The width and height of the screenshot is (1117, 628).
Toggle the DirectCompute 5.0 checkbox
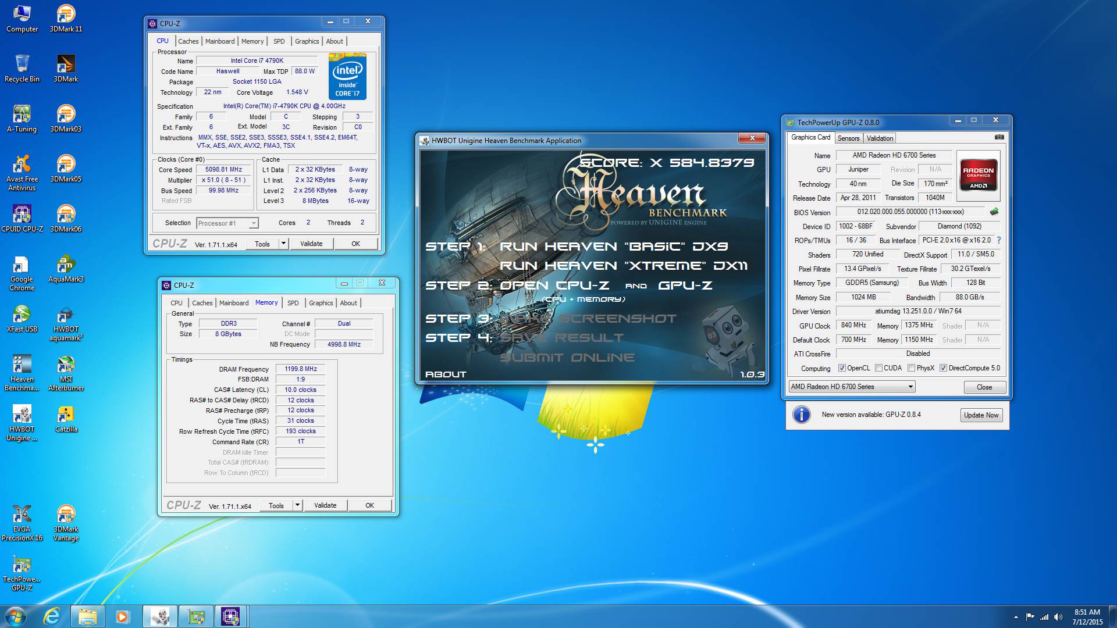[x=943, y=368]
